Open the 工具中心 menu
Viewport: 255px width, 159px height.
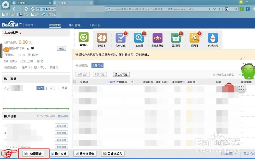point(95,25)
